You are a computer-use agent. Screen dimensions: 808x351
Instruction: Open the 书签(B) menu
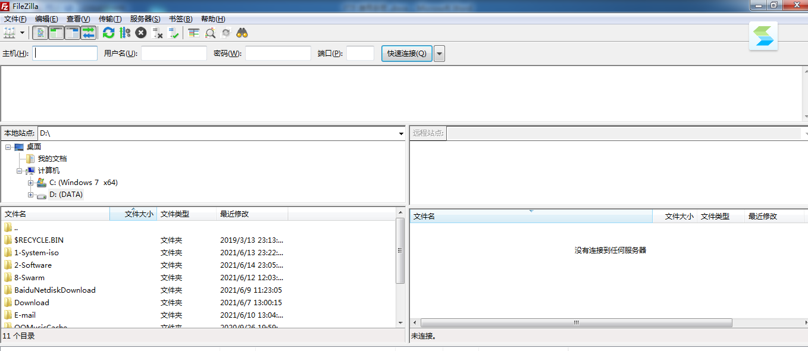coord(180,19)
